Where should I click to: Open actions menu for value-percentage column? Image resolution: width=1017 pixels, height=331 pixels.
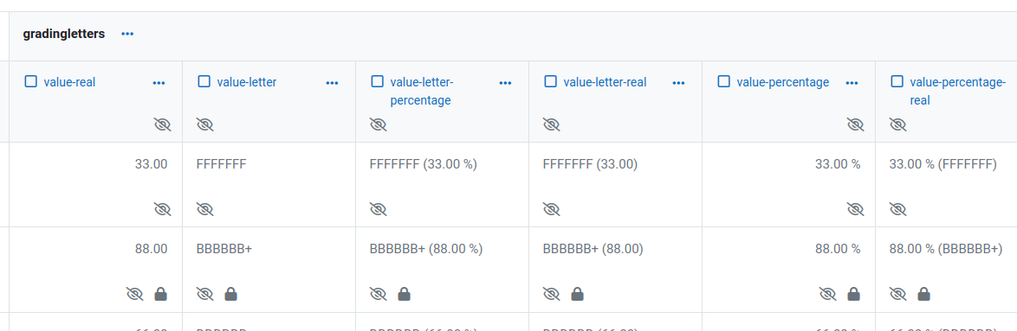click(x=852, y=83)
